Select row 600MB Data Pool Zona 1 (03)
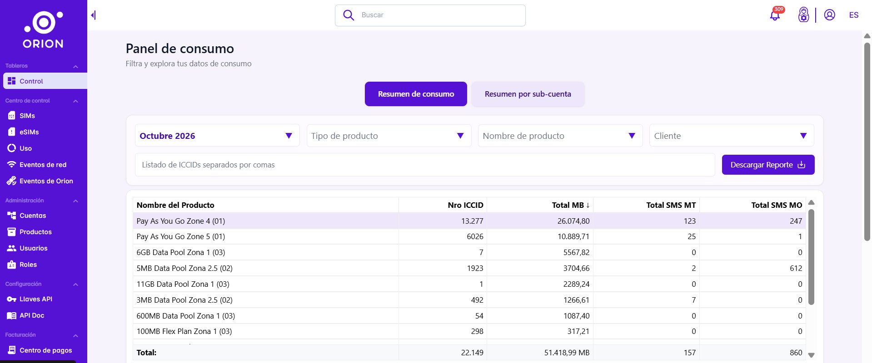The height and width of the screenshot is (363, 872). pyautogui.click(x=469, y=316)
